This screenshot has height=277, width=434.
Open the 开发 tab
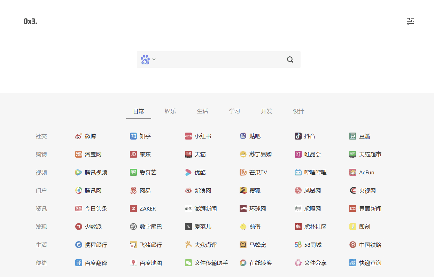(x=267, y=111)
